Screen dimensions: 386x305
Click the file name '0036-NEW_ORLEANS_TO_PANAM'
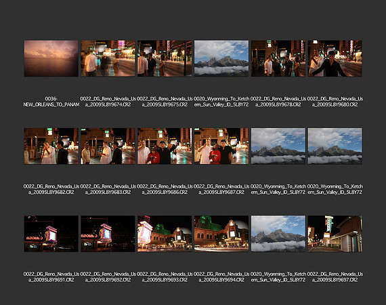tap(51, 102)
